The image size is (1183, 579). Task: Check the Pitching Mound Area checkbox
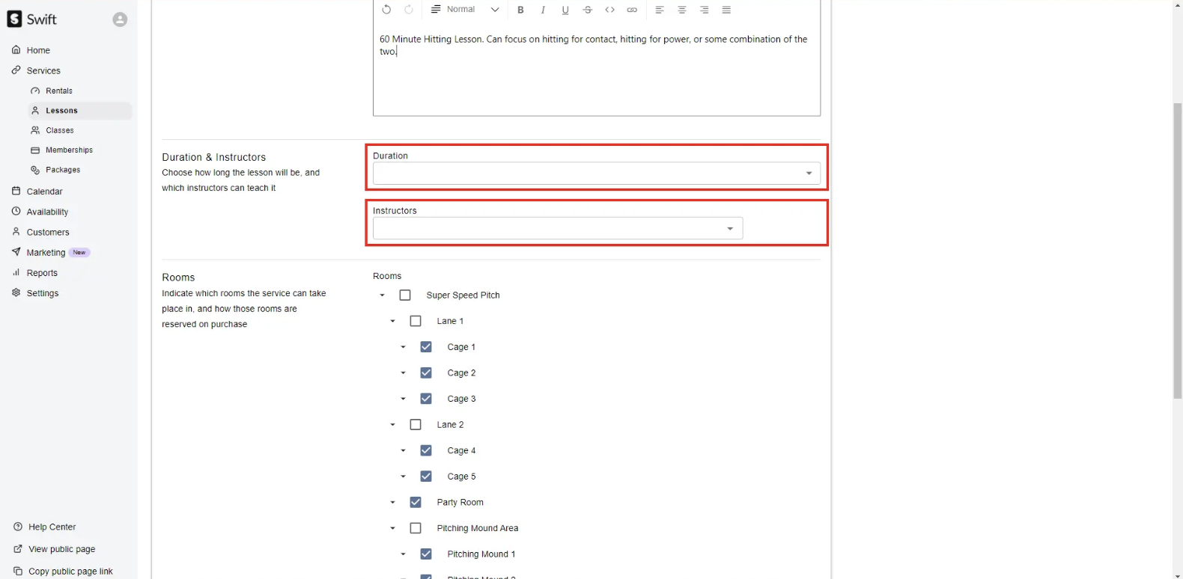tap(416, 528)
